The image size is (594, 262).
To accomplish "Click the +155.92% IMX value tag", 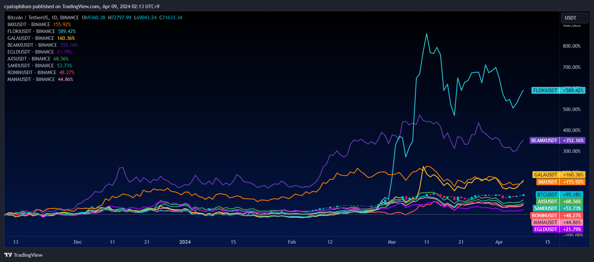I will pyautogui.click(x=573, y=182).
